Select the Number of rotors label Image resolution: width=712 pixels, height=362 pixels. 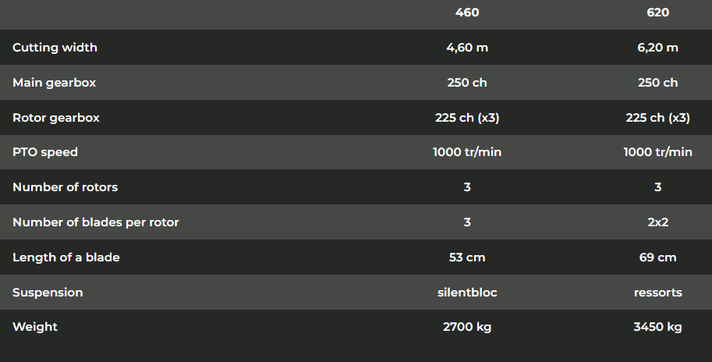click(65, 187)
